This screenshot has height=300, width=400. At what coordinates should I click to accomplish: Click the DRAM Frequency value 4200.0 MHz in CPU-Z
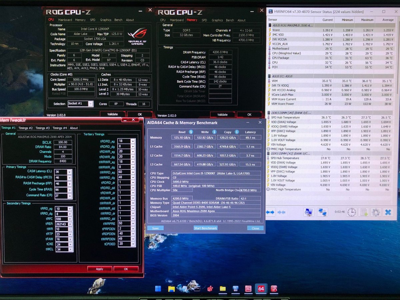click(x=220, y=52)
